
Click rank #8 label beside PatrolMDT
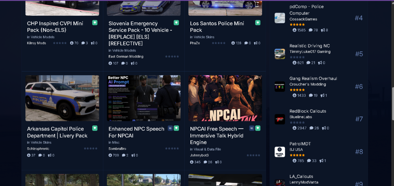point(359,152)
